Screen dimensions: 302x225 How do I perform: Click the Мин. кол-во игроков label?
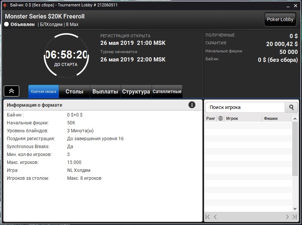tap(29, 155)
